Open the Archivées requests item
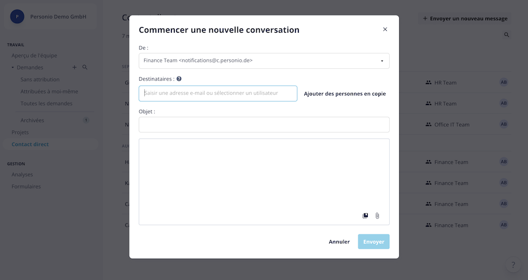 [x=32, y=120]
